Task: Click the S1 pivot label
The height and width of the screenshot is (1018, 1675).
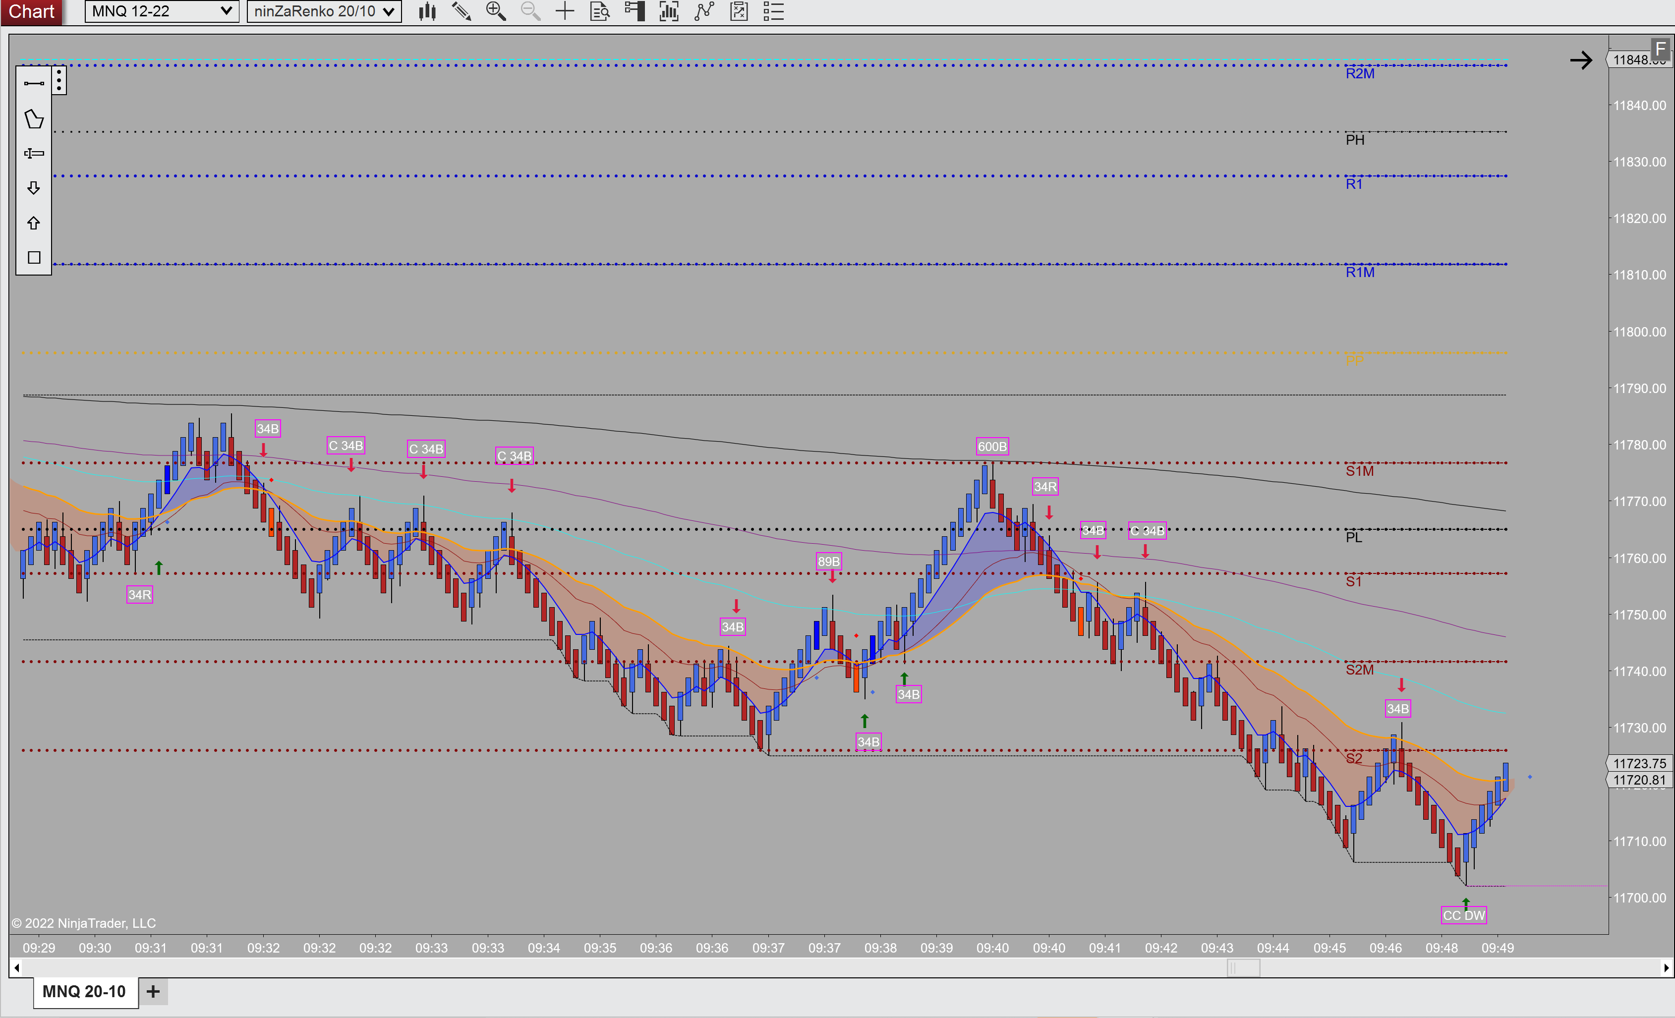Action: [1353, 582]
